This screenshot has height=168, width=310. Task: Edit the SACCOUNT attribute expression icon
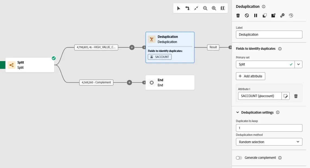point(286,96)
